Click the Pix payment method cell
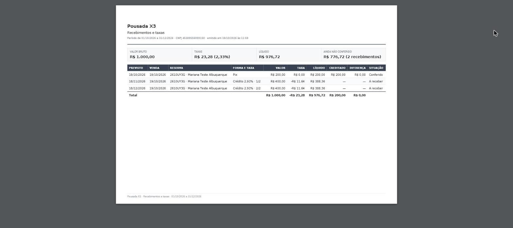This screenshot has width=513, height=228. click(235, 75)
